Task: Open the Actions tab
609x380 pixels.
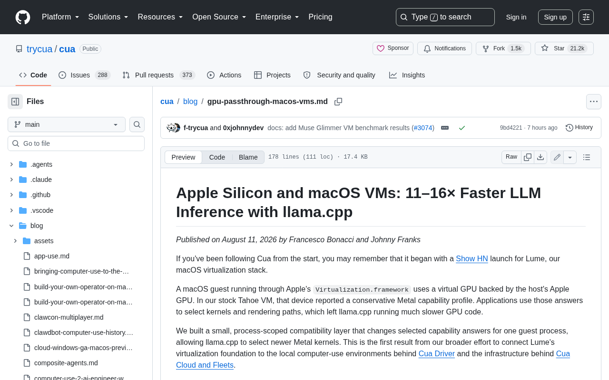Action: coord(224,75)
